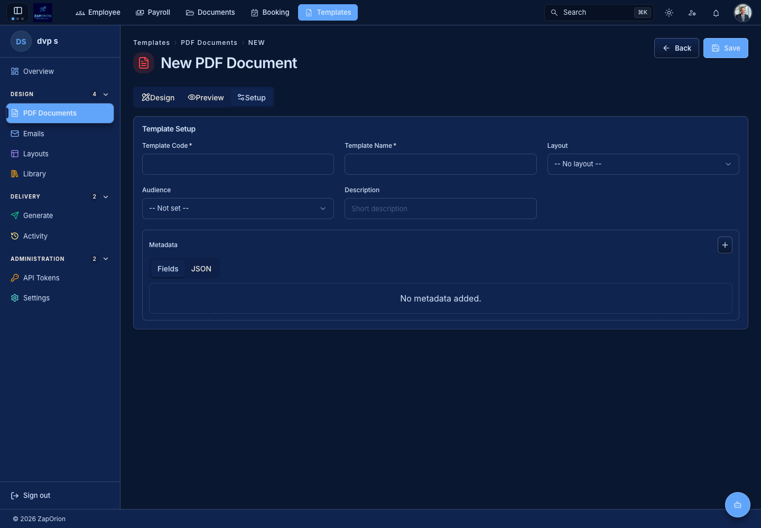Select the Fields metadata tab
The width and height of the screenshot is (761, 528).
pyautogui.click(x=168, y=269)
